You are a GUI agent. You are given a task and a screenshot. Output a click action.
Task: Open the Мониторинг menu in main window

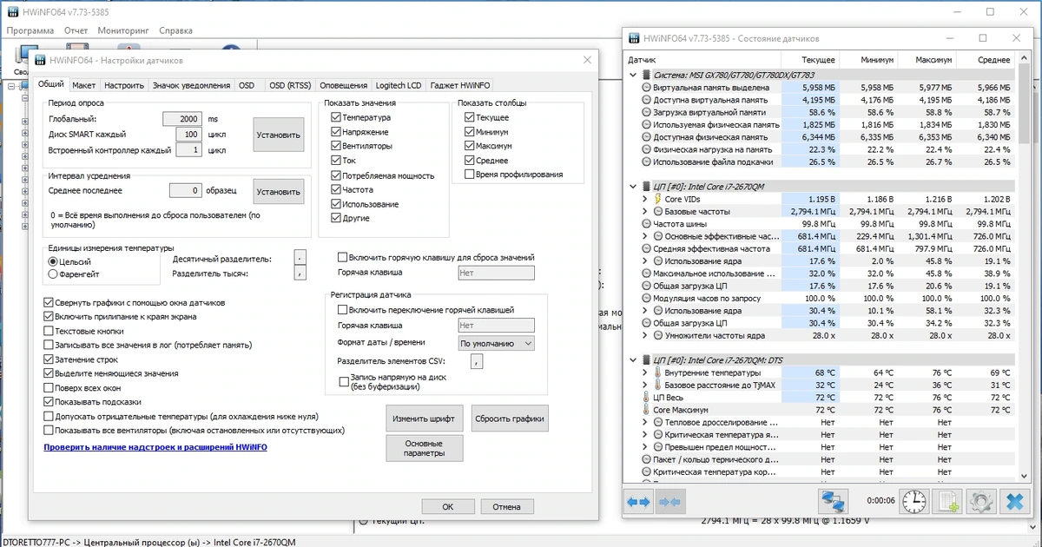point(122,30)
